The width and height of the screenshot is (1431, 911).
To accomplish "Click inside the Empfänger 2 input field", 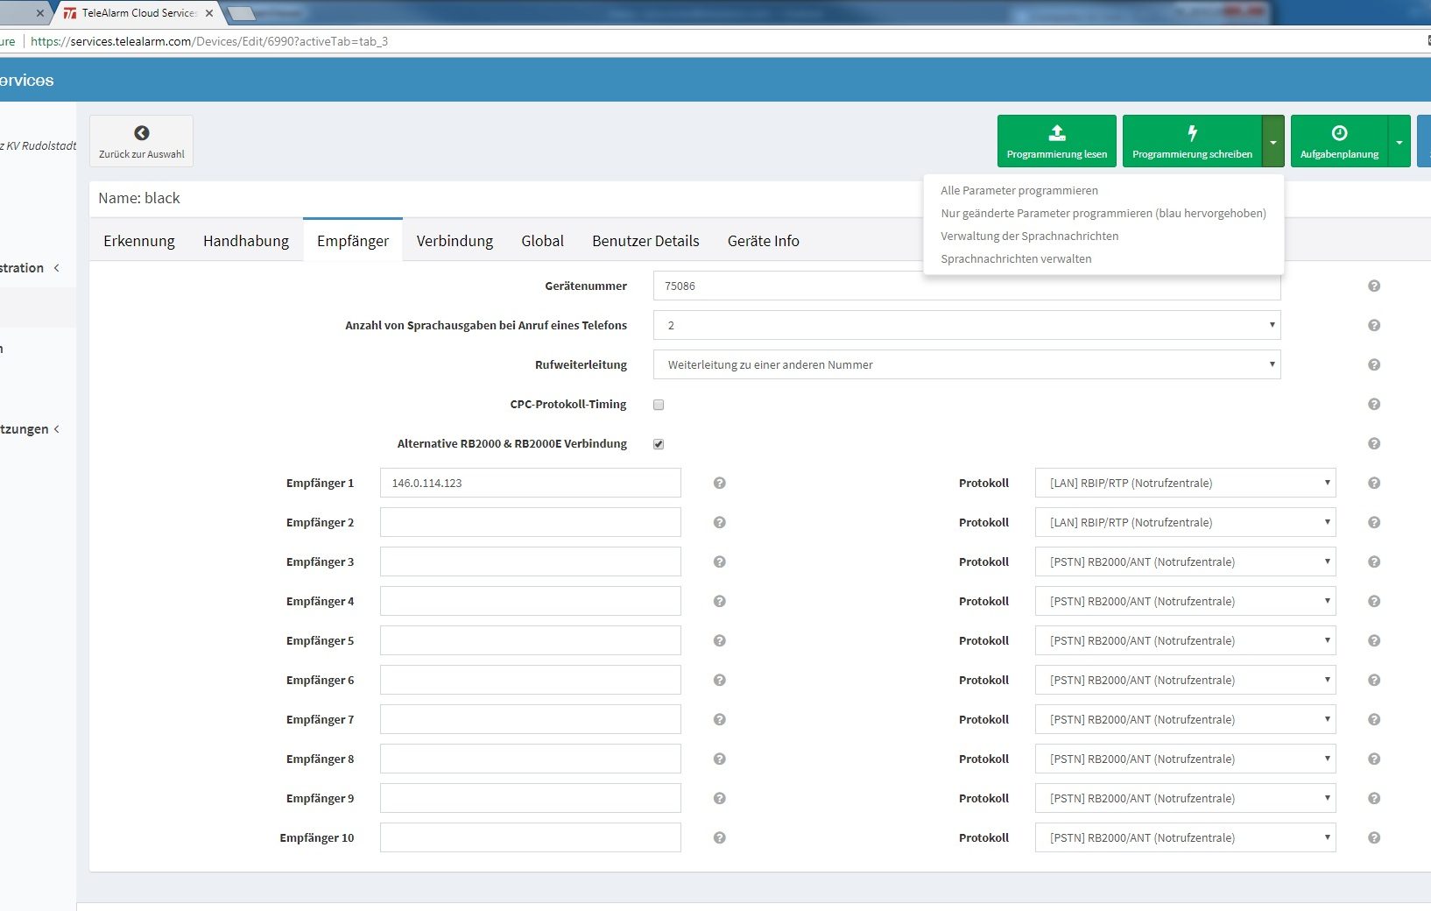I will tap(530, 522).
